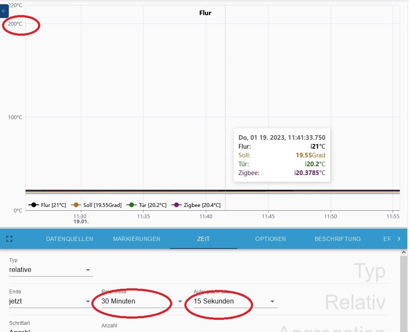The height and width of the screenshot is (332, 409).
Task: Click the arrow of the Reichweite dropdown
Action: click(180, 301)
